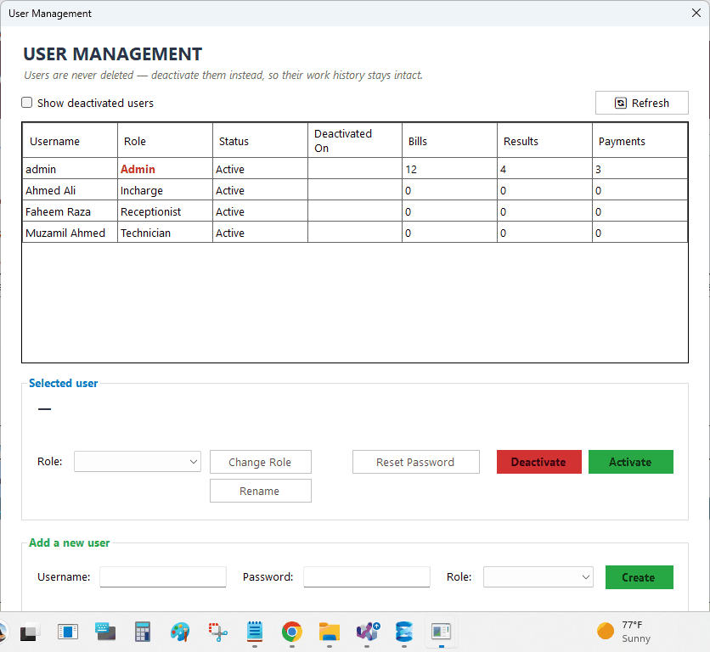Click the red Admin role cell
The width and height of the screenshot is (710, 652).
165,169
